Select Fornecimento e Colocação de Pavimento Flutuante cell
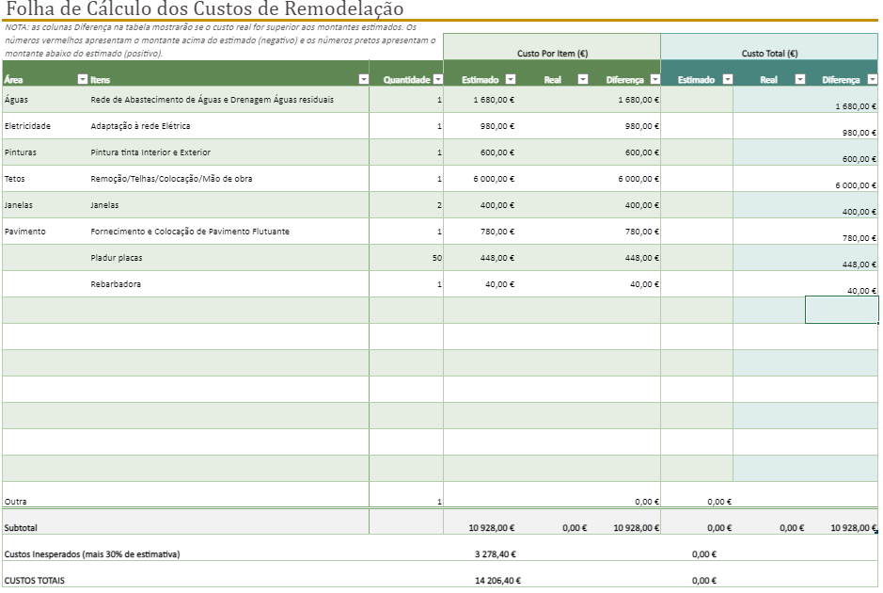The width and height of the screenshot is (883, 593). pyautogui.click(x=229, y=232)
